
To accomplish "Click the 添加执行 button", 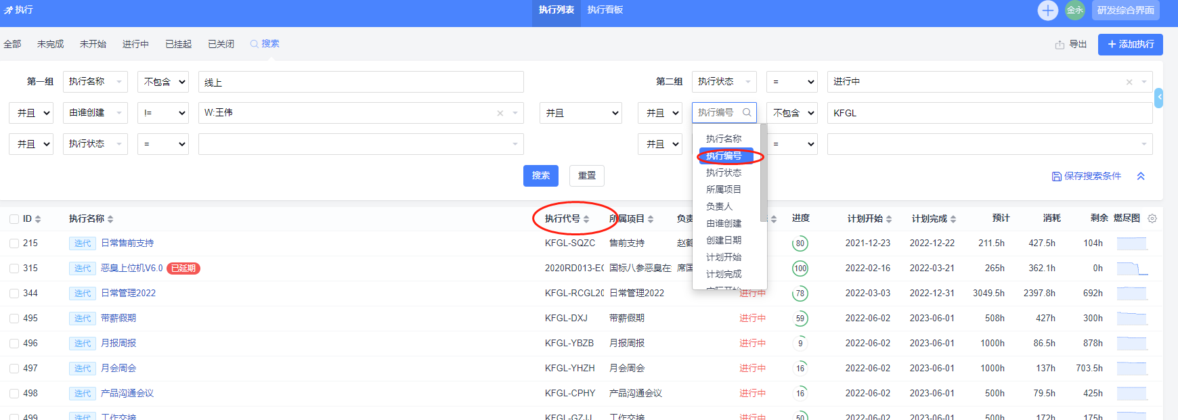I will [1130, 45].
